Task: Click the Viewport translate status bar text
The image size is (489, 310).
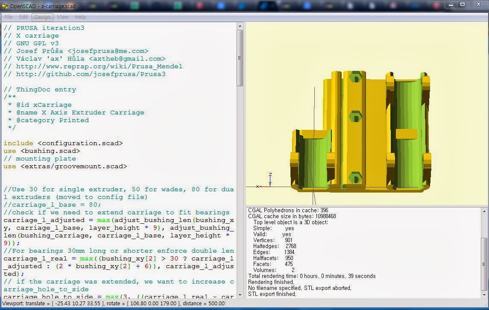Action: [114, 304]
